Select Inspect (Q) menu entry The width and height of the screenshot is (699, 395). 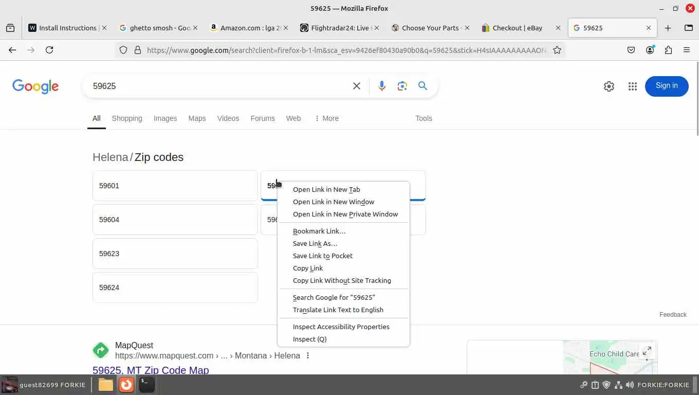click(x=343, y=339)
